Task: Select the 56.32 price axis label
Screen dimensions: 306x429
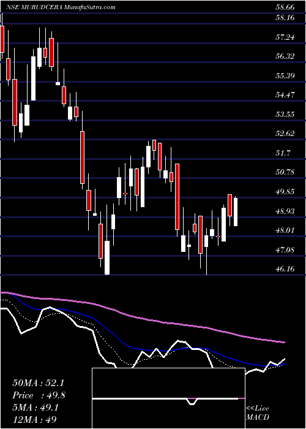Action: coord(285,56)
